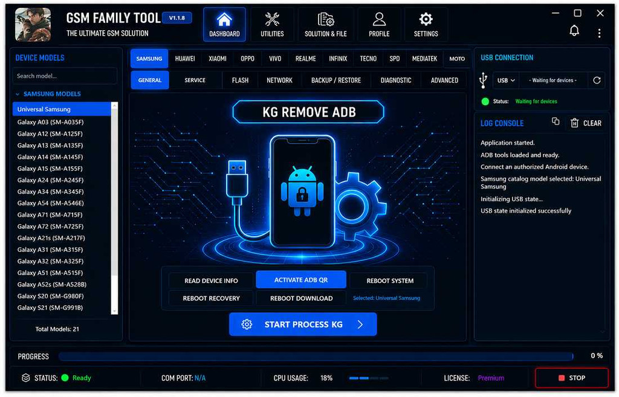The image size is (619, 397).
Task: Stop the running operation
Action: (x=572, y=378)
